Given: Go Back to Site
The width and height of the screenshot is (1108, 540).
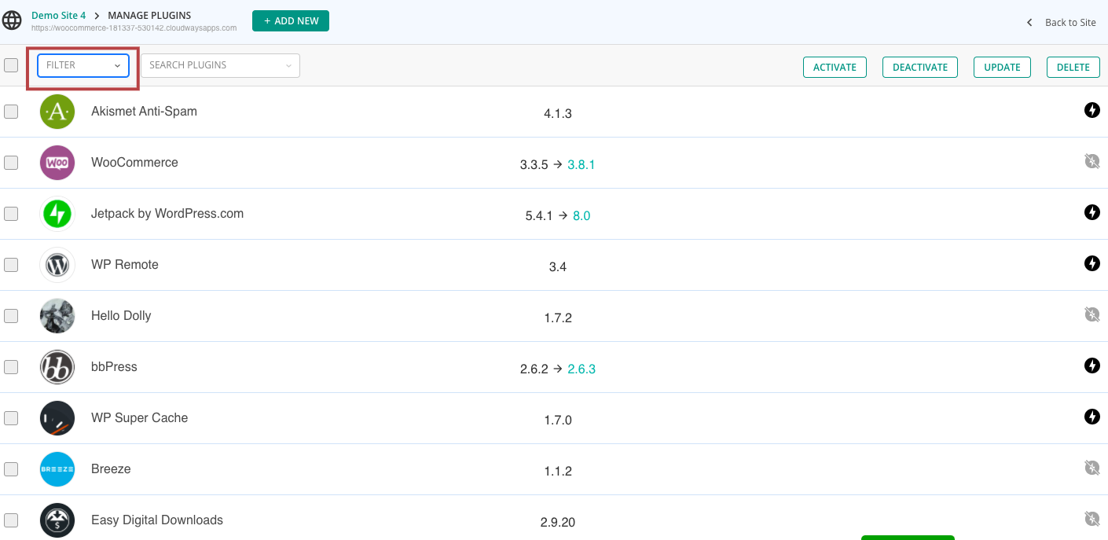Looking at the screenshot, I should (1070, 23).
